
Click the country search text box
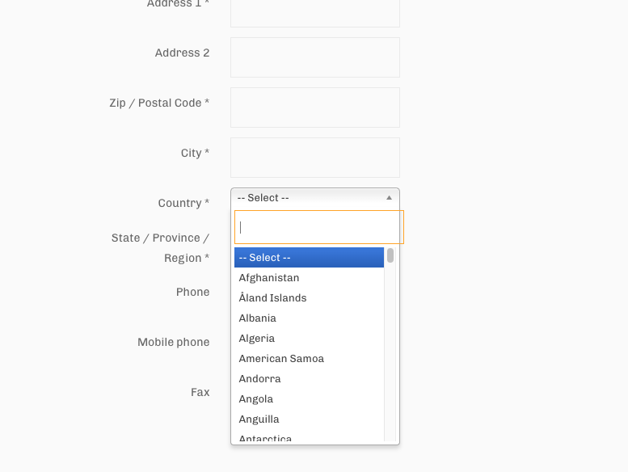coord(318,227)
